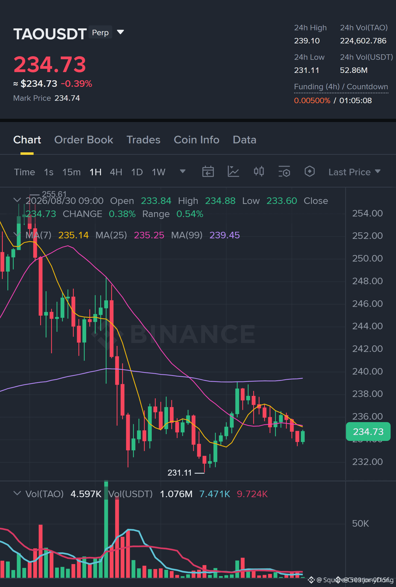Click the 234.73 current price marker
This screenshot has height=587, width=396.
(368, 432)
